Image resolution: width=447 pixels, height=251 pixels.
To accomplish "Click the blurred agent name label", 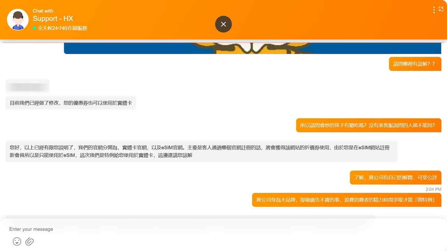I will point(28,86).
